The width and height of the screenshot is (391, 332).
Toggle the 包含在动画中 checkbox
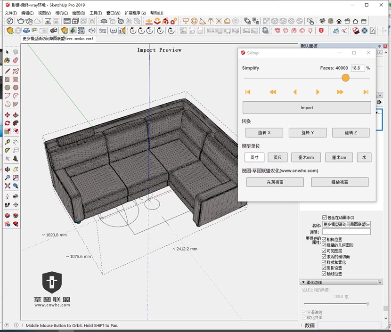(x=325, y=218)
